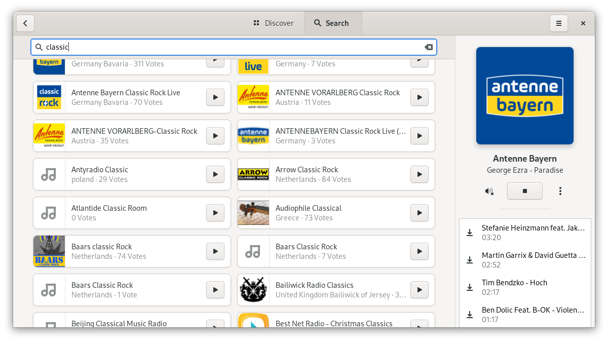Switch to the Discover tab

pos(274,23)
